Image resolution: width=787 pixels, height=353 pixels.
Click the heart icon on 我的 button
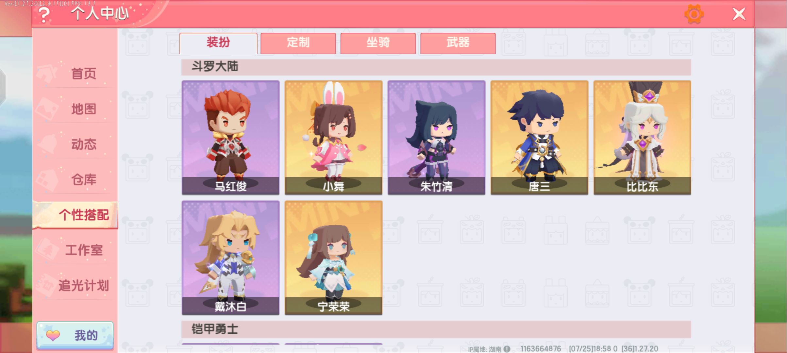53,335
